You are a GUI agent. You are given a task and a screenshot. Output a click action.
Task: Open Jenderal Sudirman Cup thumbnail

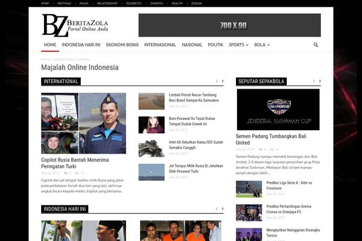tap(278, 109)
